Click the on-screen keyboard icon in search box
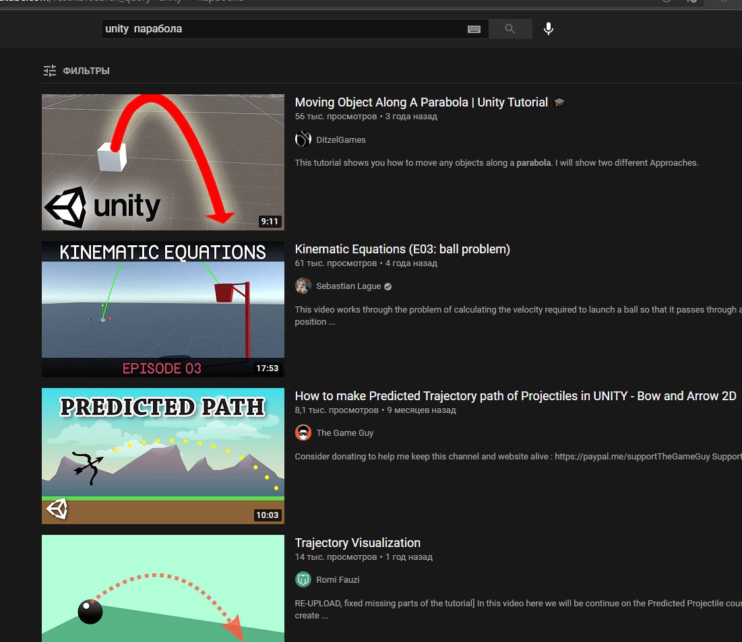 click(x=474, y=30)
